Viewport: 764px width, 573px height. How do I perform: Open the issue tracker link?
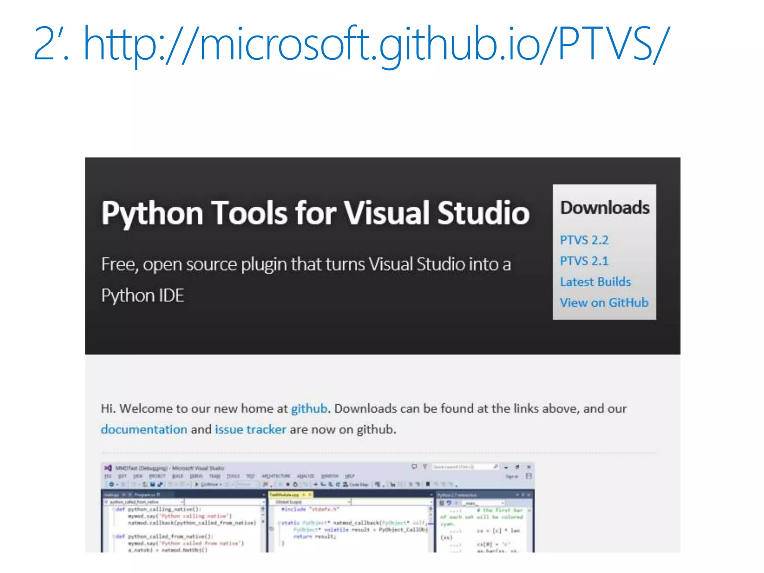click(x=250, y=429)
